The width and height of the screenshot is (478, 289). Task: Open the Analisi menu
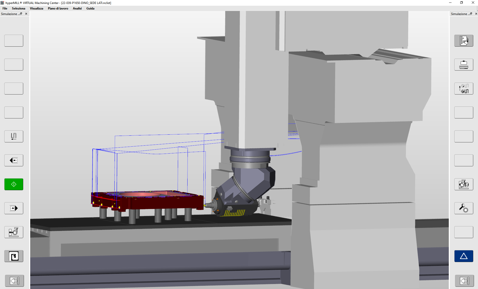pos(77,8)
